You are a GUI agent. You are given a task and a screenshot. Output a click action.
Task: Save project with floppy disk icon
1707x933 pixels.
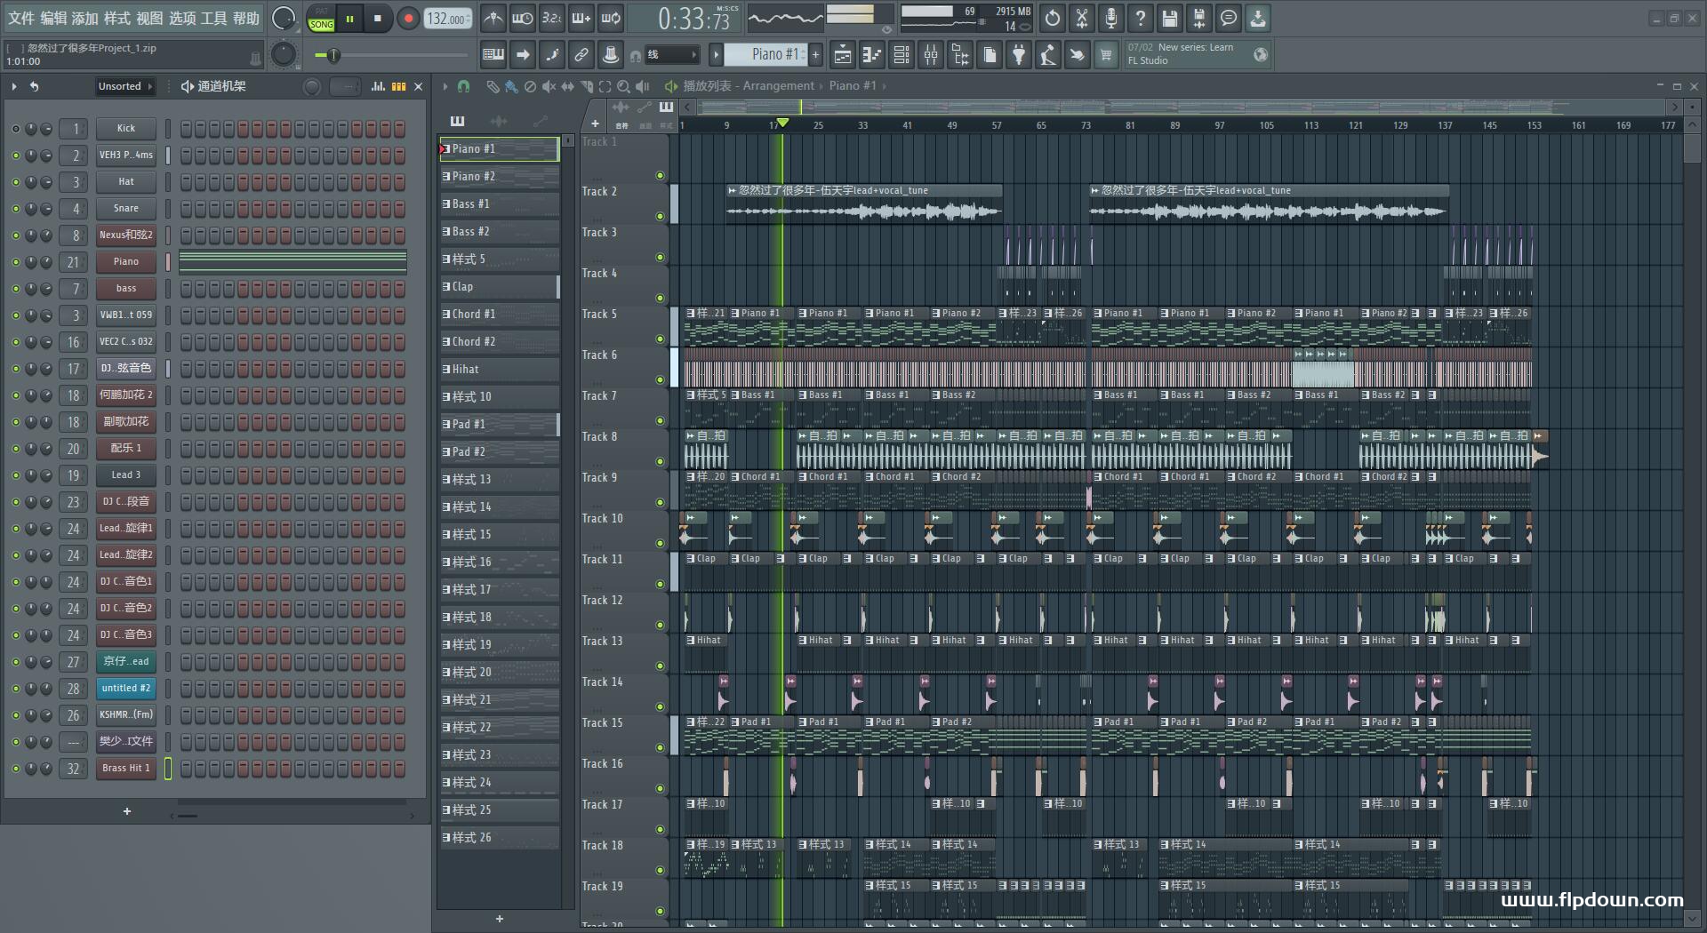tap(1170, 19)
